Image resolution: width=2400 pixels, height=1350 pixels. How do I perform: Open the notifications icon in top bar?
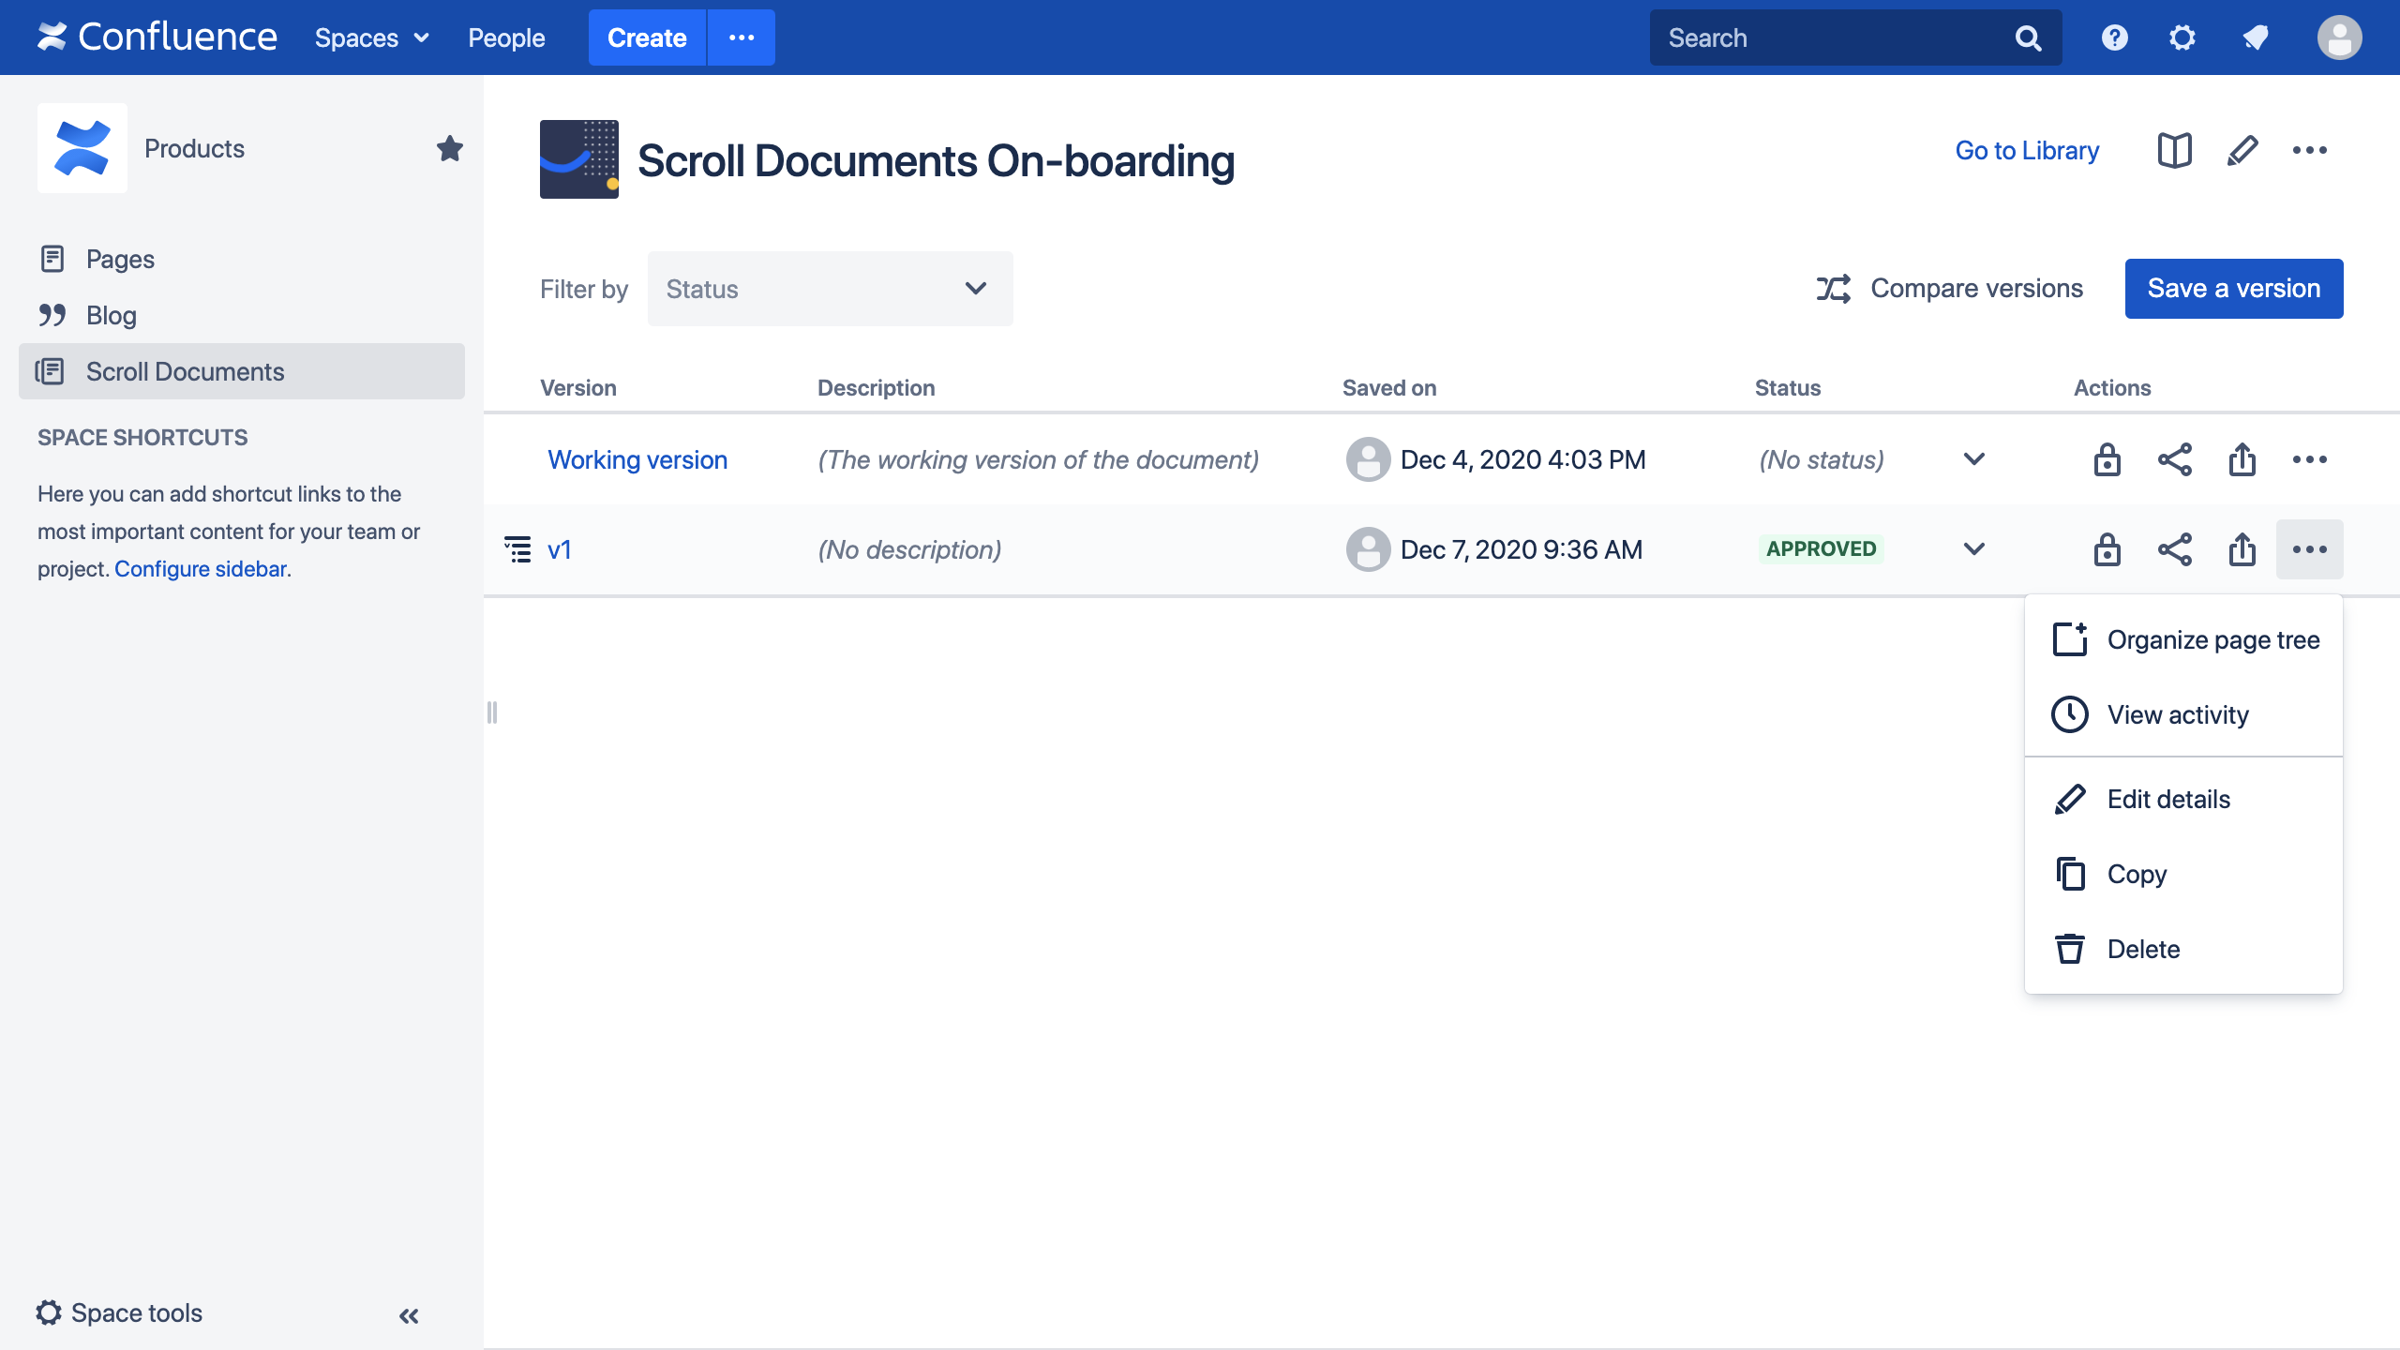[2255, 37]
